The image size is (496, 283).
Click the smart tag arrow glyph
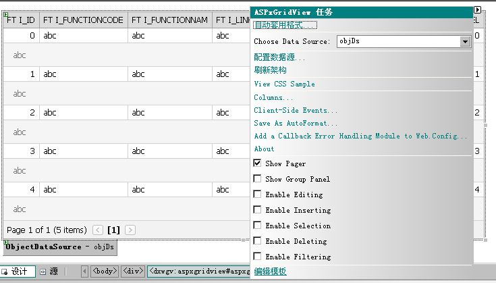pos(477,10)
